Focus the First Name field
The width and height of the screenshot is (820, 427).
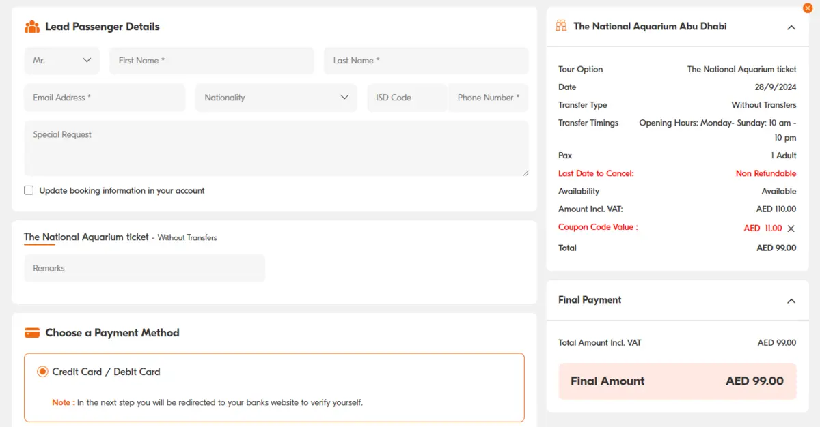tap(212, 61)
